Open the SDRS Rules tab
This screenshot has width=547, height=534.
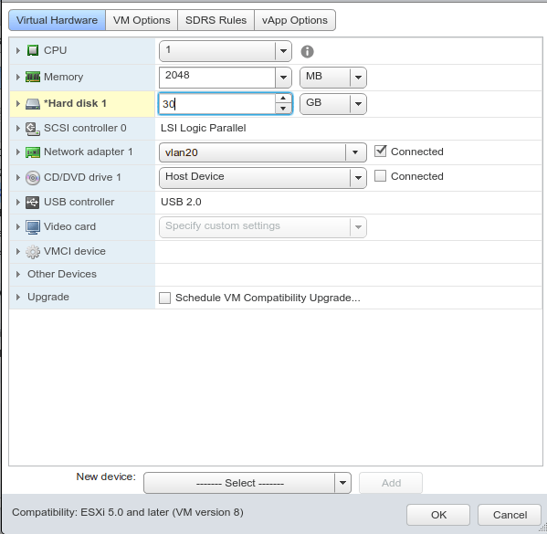(x=216, y=20)
